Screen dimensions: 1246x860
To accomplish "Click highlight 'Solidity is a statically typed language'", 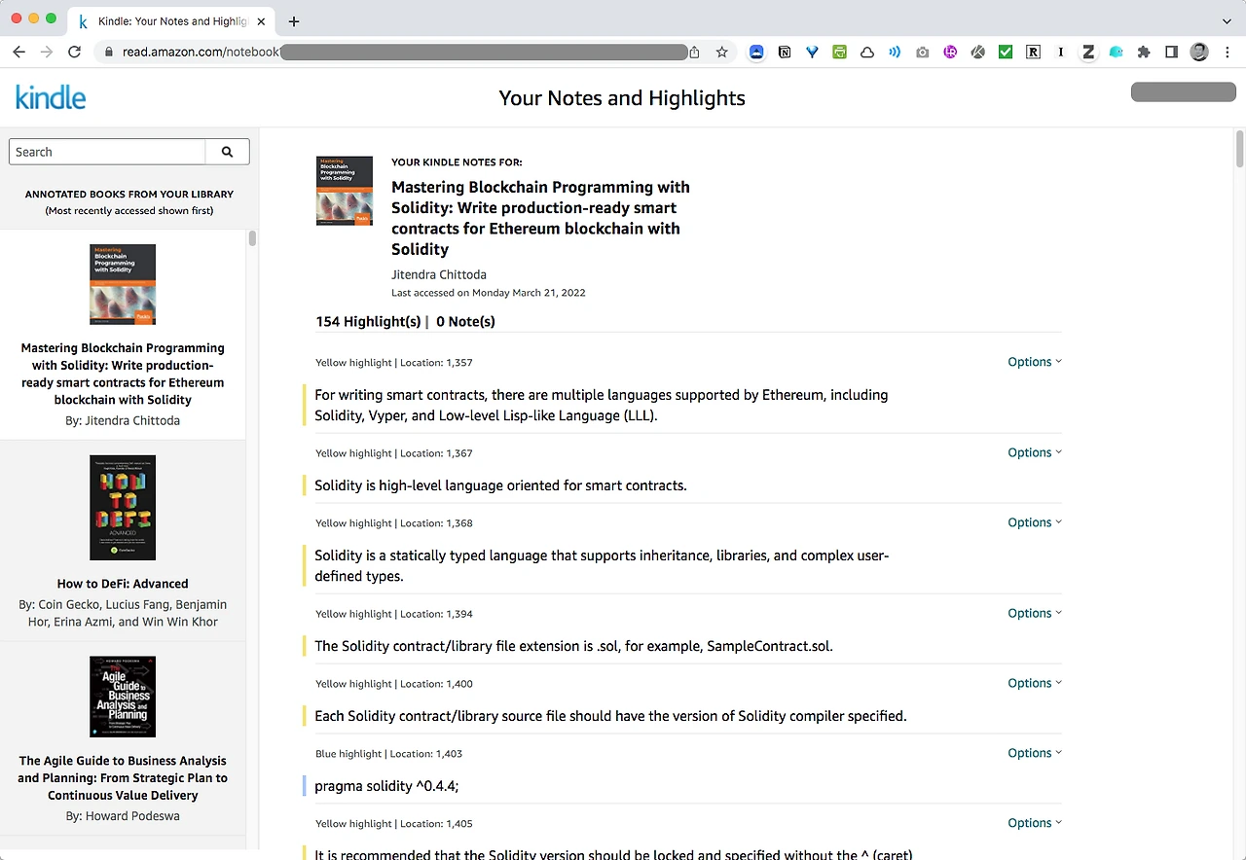I will point(602,566).
